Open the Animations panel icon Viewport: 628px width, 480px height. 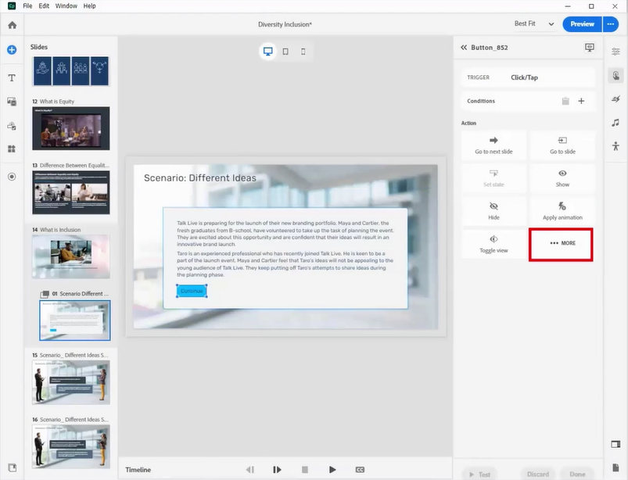[x=615, y=99]
